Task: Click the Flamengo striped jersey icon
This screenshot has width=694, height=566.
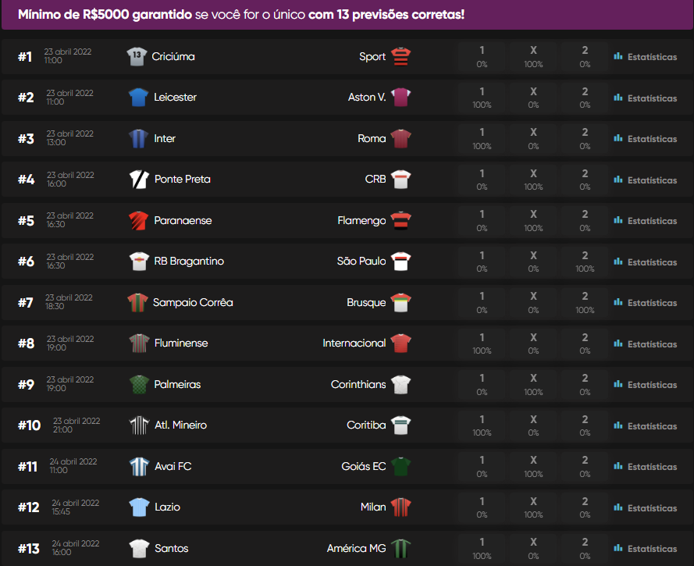Action: (x=401, y=220)
